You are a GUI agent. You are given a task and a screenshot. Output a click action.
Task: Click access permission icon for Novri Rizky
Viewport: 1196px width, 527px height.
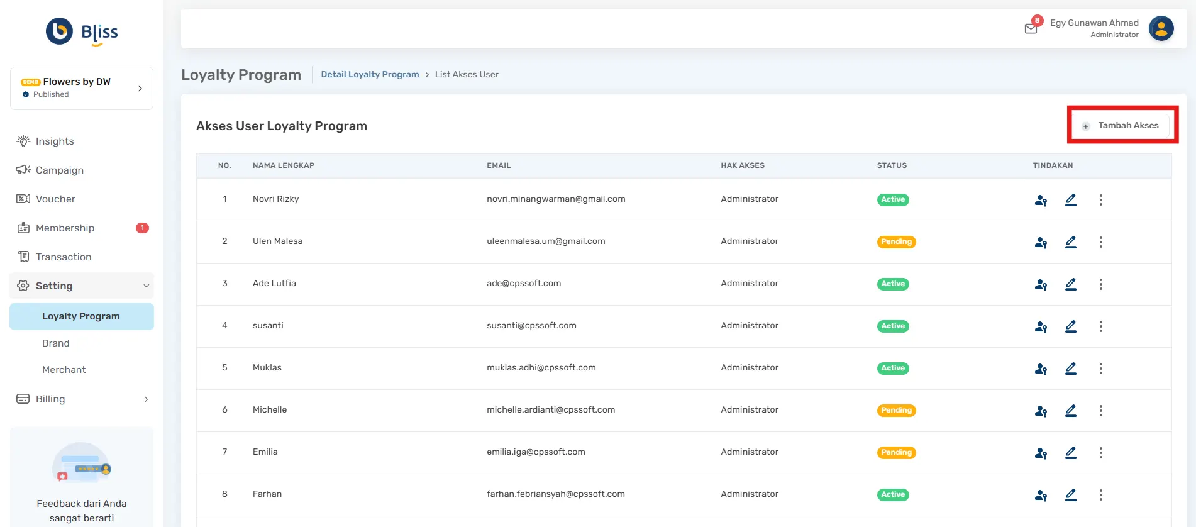pyautogui.click(x=1041, y=200)
